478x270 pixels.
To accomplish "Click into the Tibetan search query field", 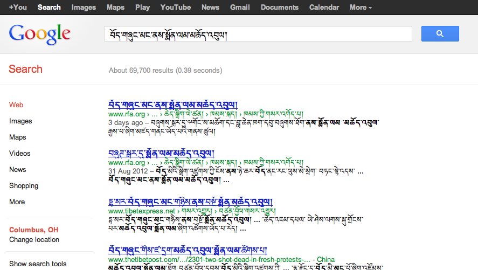I will [258, 33].
